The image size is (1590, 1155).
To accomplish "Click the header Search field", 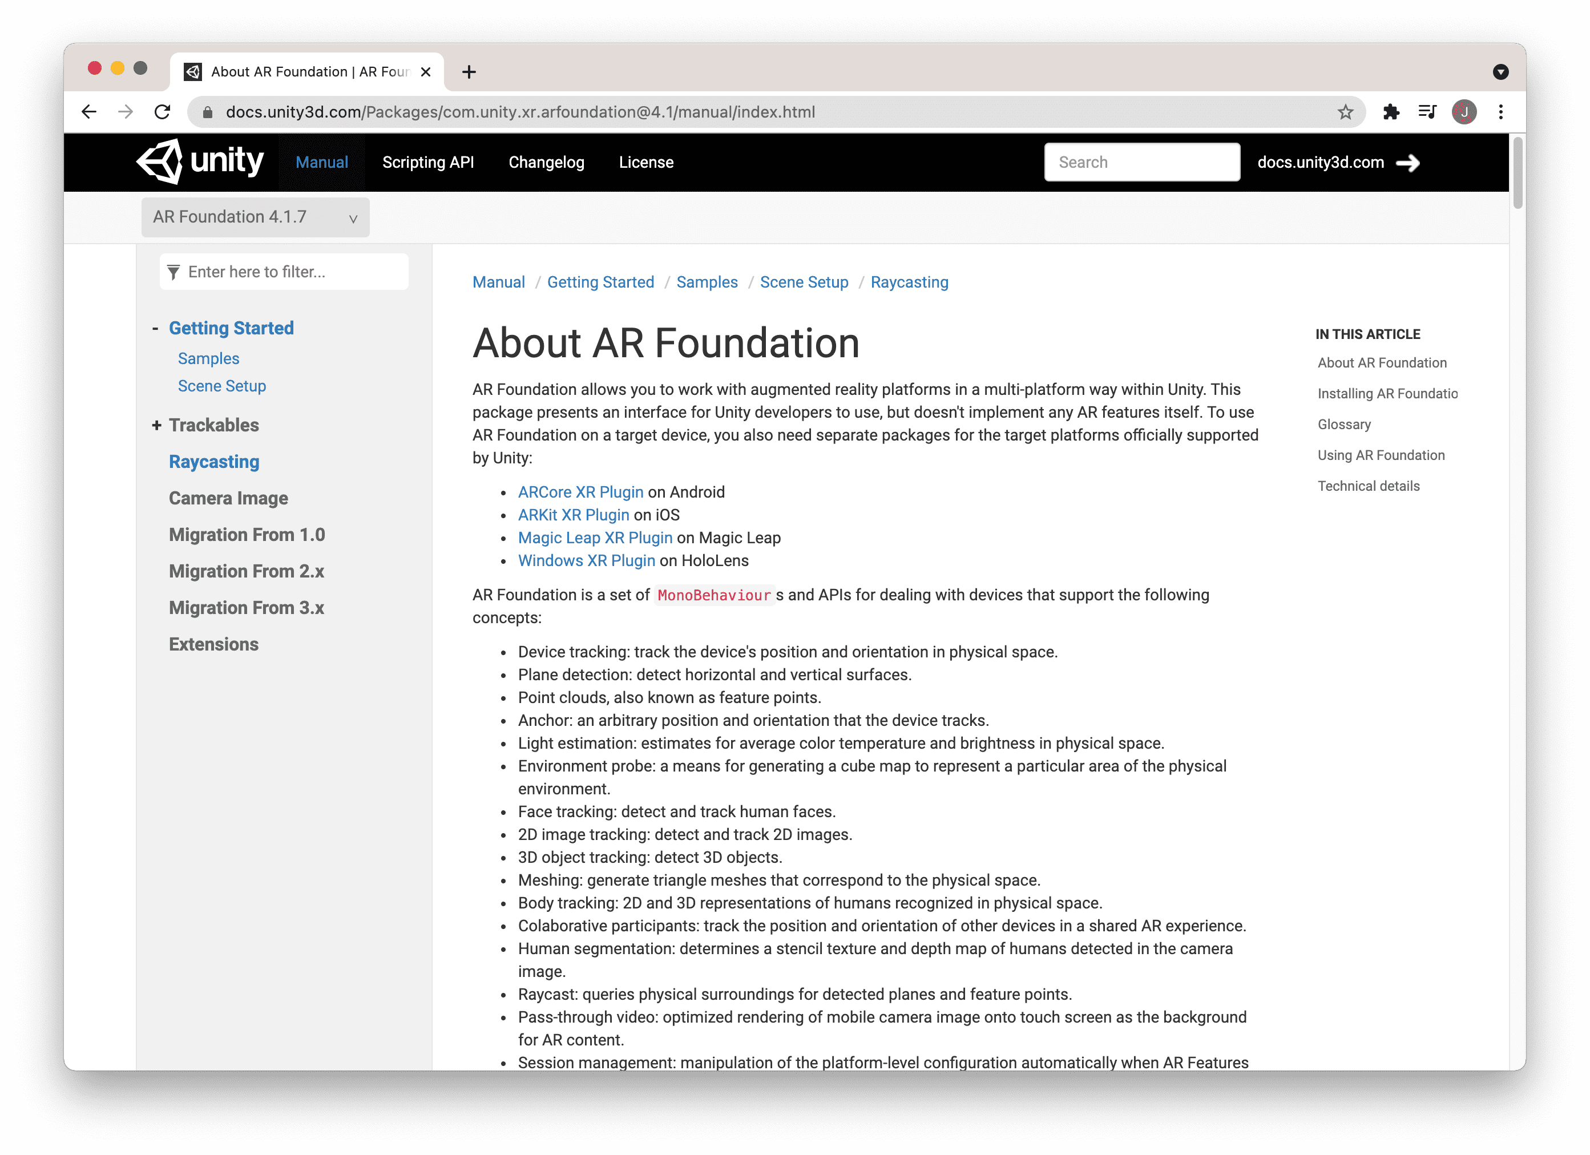I will (1141, 163).
